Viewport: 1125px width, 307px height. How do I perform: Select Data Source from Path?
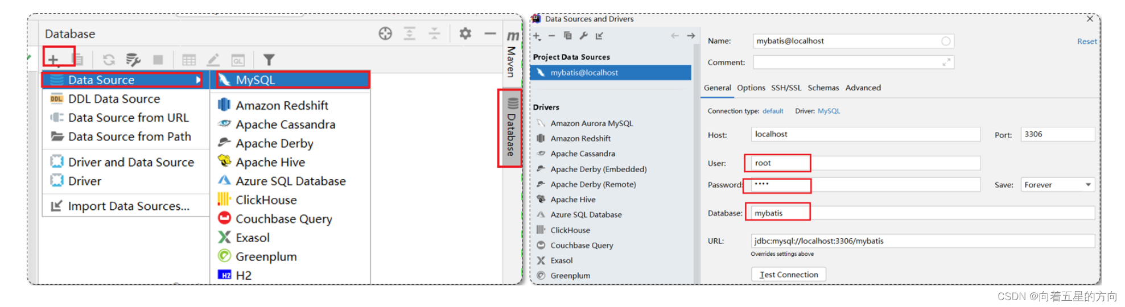click(x=126, y=136)
